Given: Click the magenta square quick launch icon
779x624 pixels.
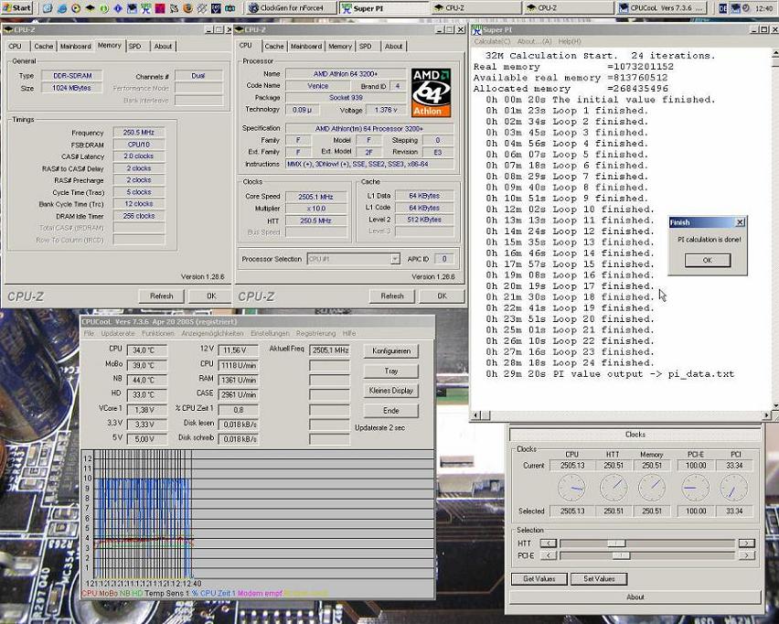Looking at the screenshot, I should [x=159, y=8].
